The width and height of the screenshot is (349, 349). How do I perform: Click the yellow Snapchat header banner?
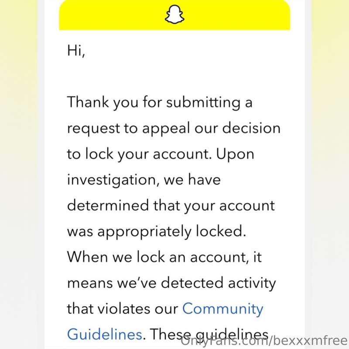pos(174,15)
